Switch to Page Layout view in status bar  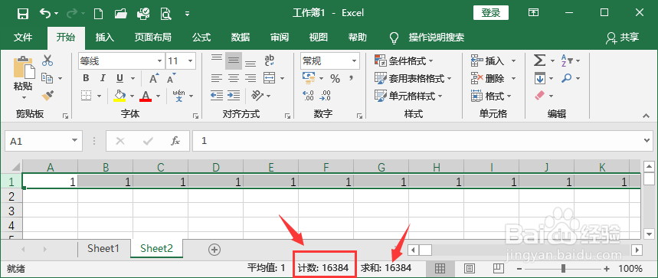point(469,268)
